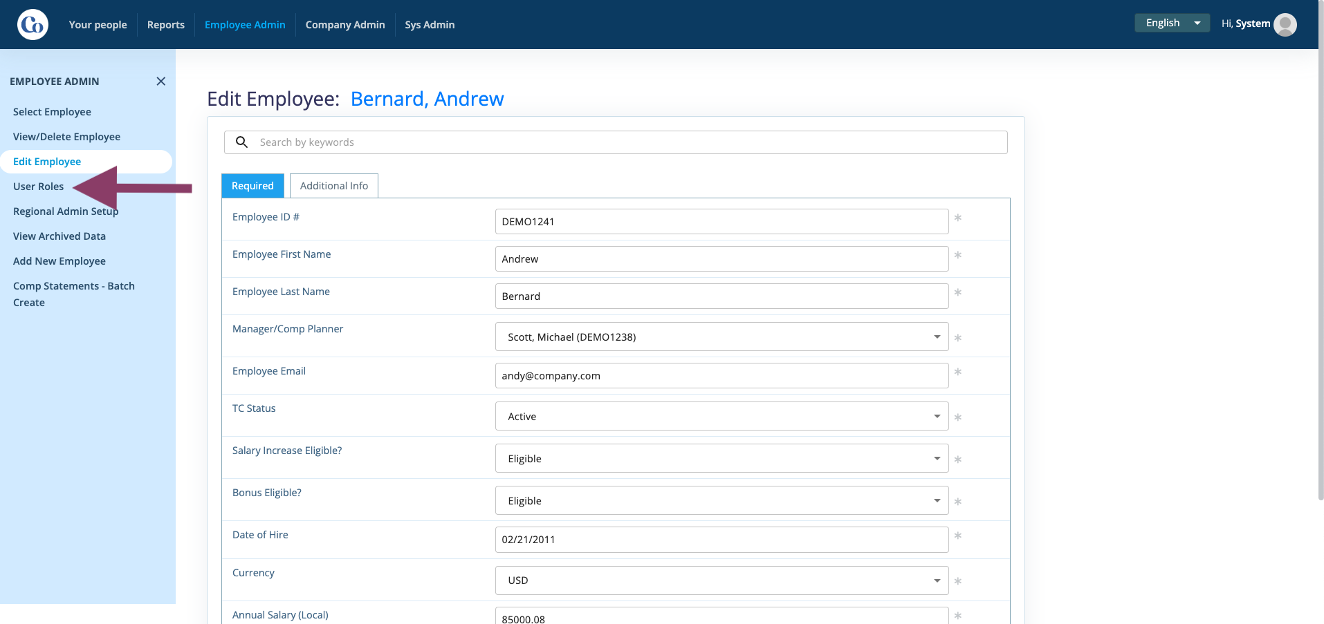Click the Employee Last Name field
This screenshot has width=1324, height=624.
point(721,296)
